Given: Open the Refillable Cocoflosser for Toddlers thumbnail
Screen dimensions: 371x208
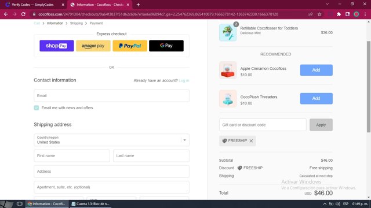Looking at the screenshot, I should click(228, 32).
